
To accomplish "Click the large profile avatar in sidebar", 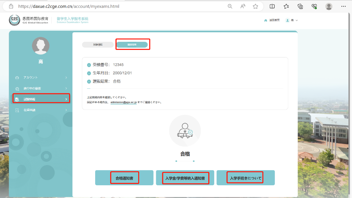I will 41,46.
